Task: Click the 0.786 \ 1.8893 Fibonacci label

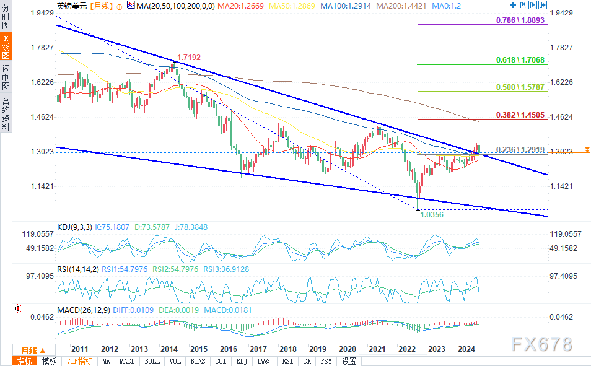Action: [x=520, y=20]
